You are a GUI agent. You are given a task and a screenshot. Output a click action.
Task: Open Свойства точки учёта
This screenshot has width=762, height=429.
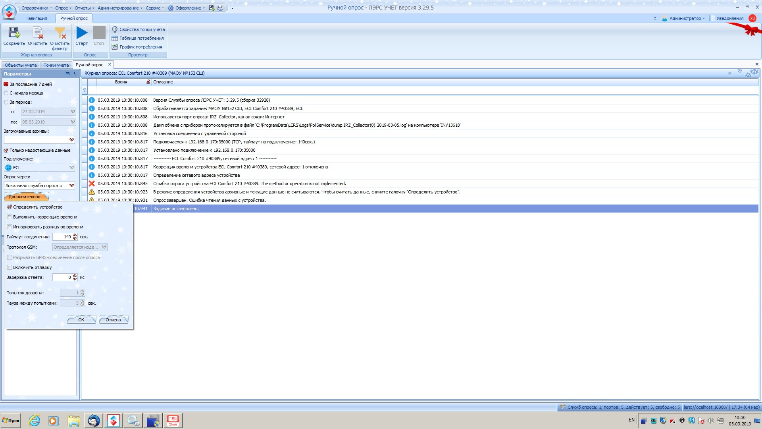click(138, 29)
